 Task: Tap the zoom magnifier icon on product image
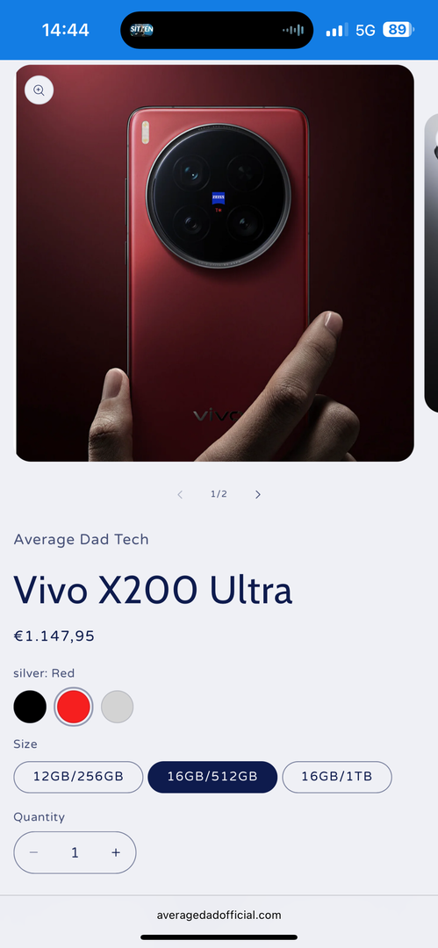39,90
